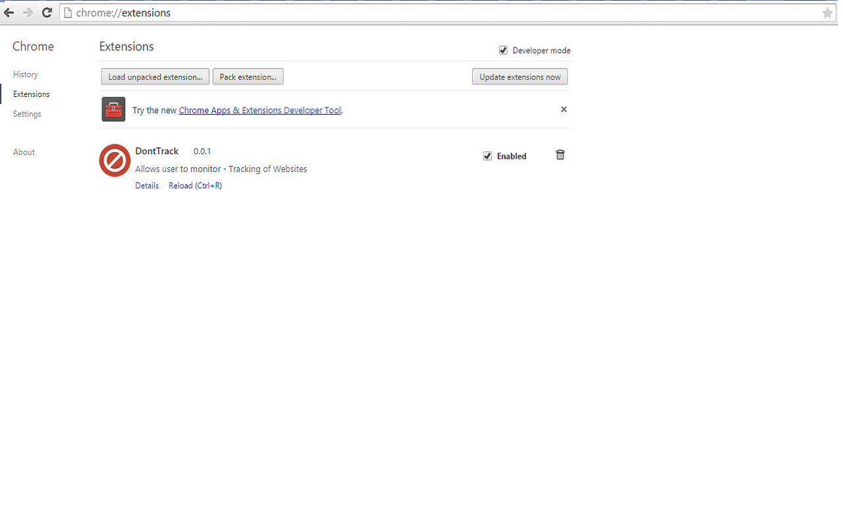Click the page icon in the address bar

point(67,13)
